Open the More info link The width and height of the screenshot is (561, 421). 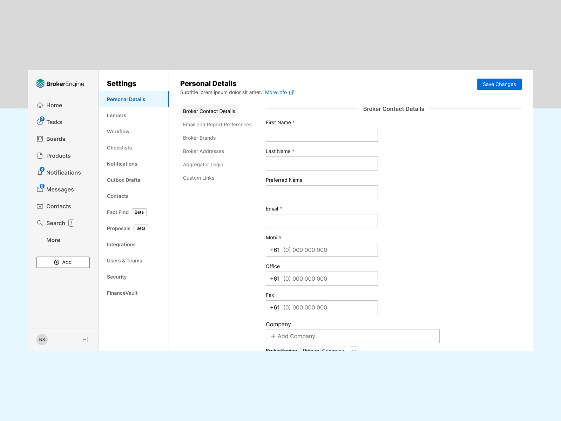click(x=277, y=92)
